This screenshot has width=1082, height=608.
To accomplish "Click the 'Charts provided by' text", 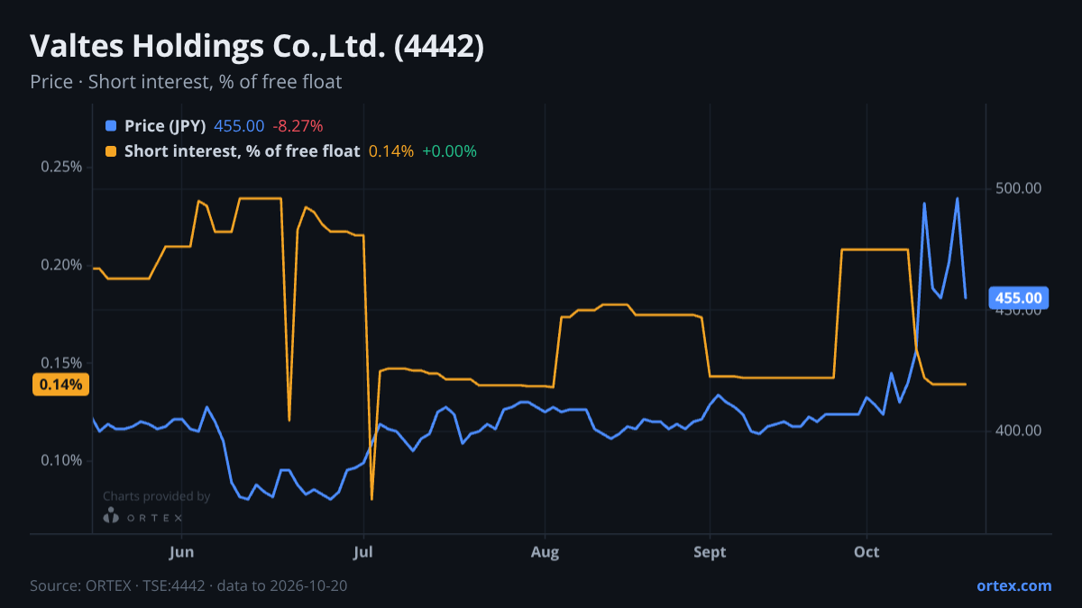I will pyautogui.click(x=157, y=496).
